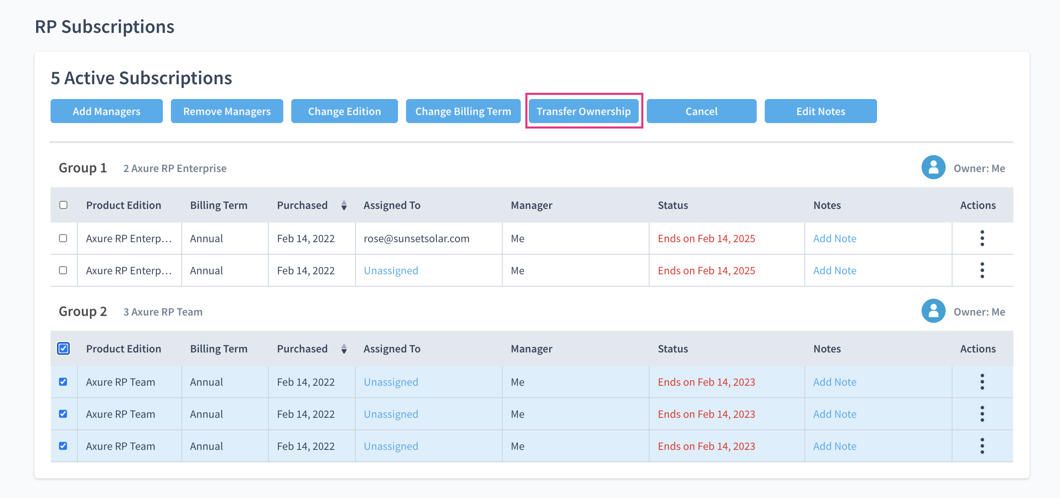
Task: Select the rose@sunsetsolar.com subscription checkbox
Action: 63,238
